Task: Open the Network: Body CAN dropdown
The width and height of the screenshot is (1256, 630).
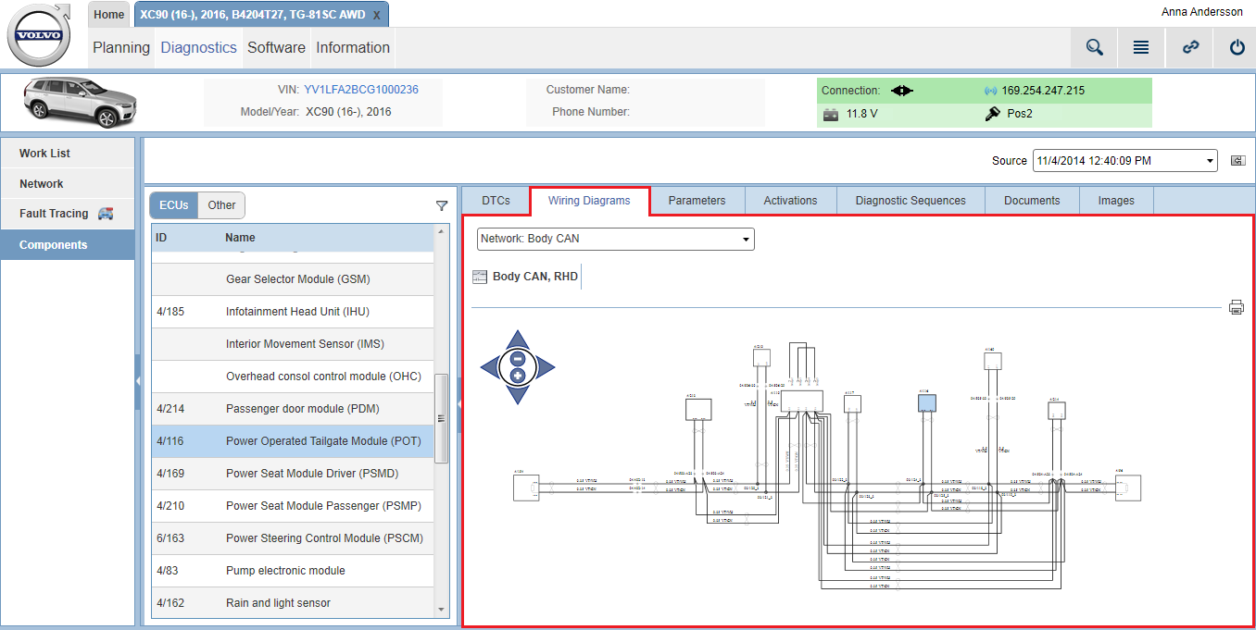Action: (x=616, y=239)
